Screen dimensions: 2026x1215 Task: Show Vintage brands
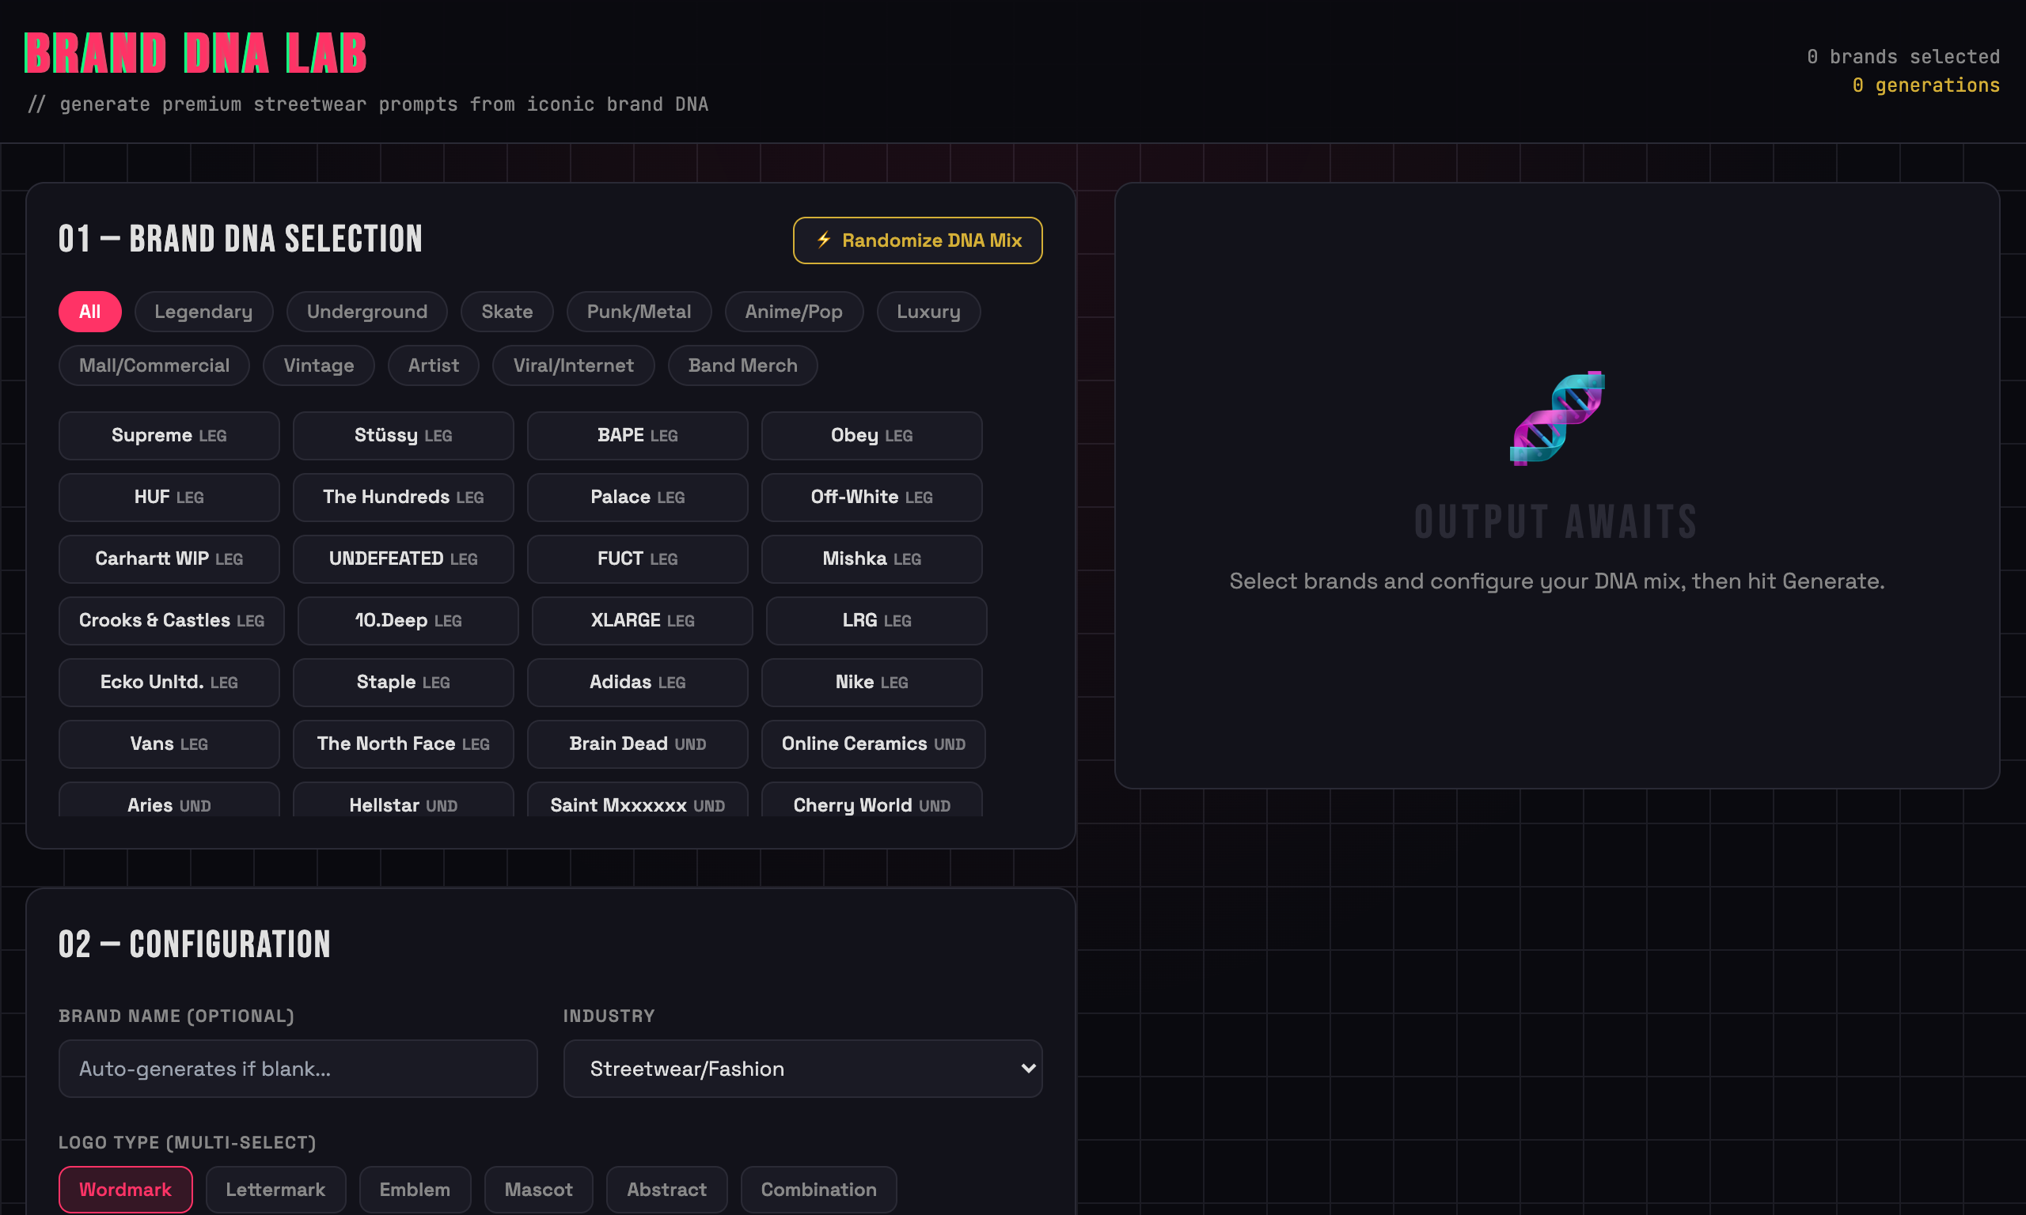pos(319,365)
